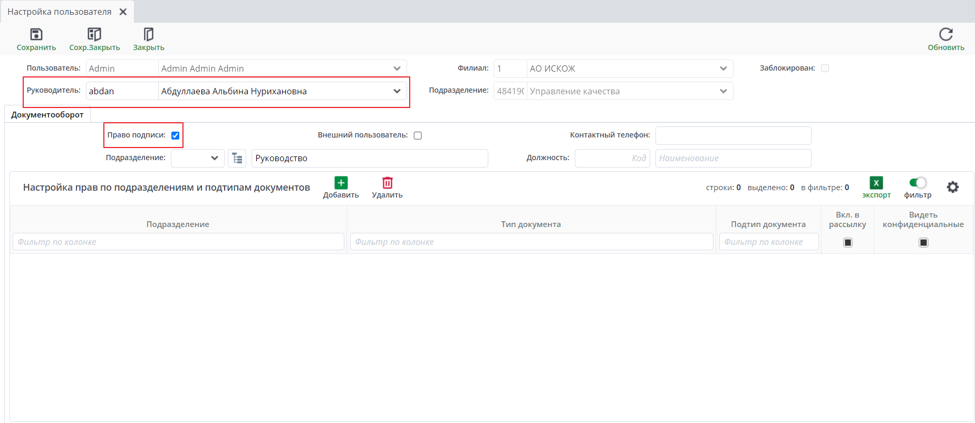The width and height of the screenshot is (975, 423).
Task: Expand the Руководитель dropdown list
Action: [x=397, y=91]
